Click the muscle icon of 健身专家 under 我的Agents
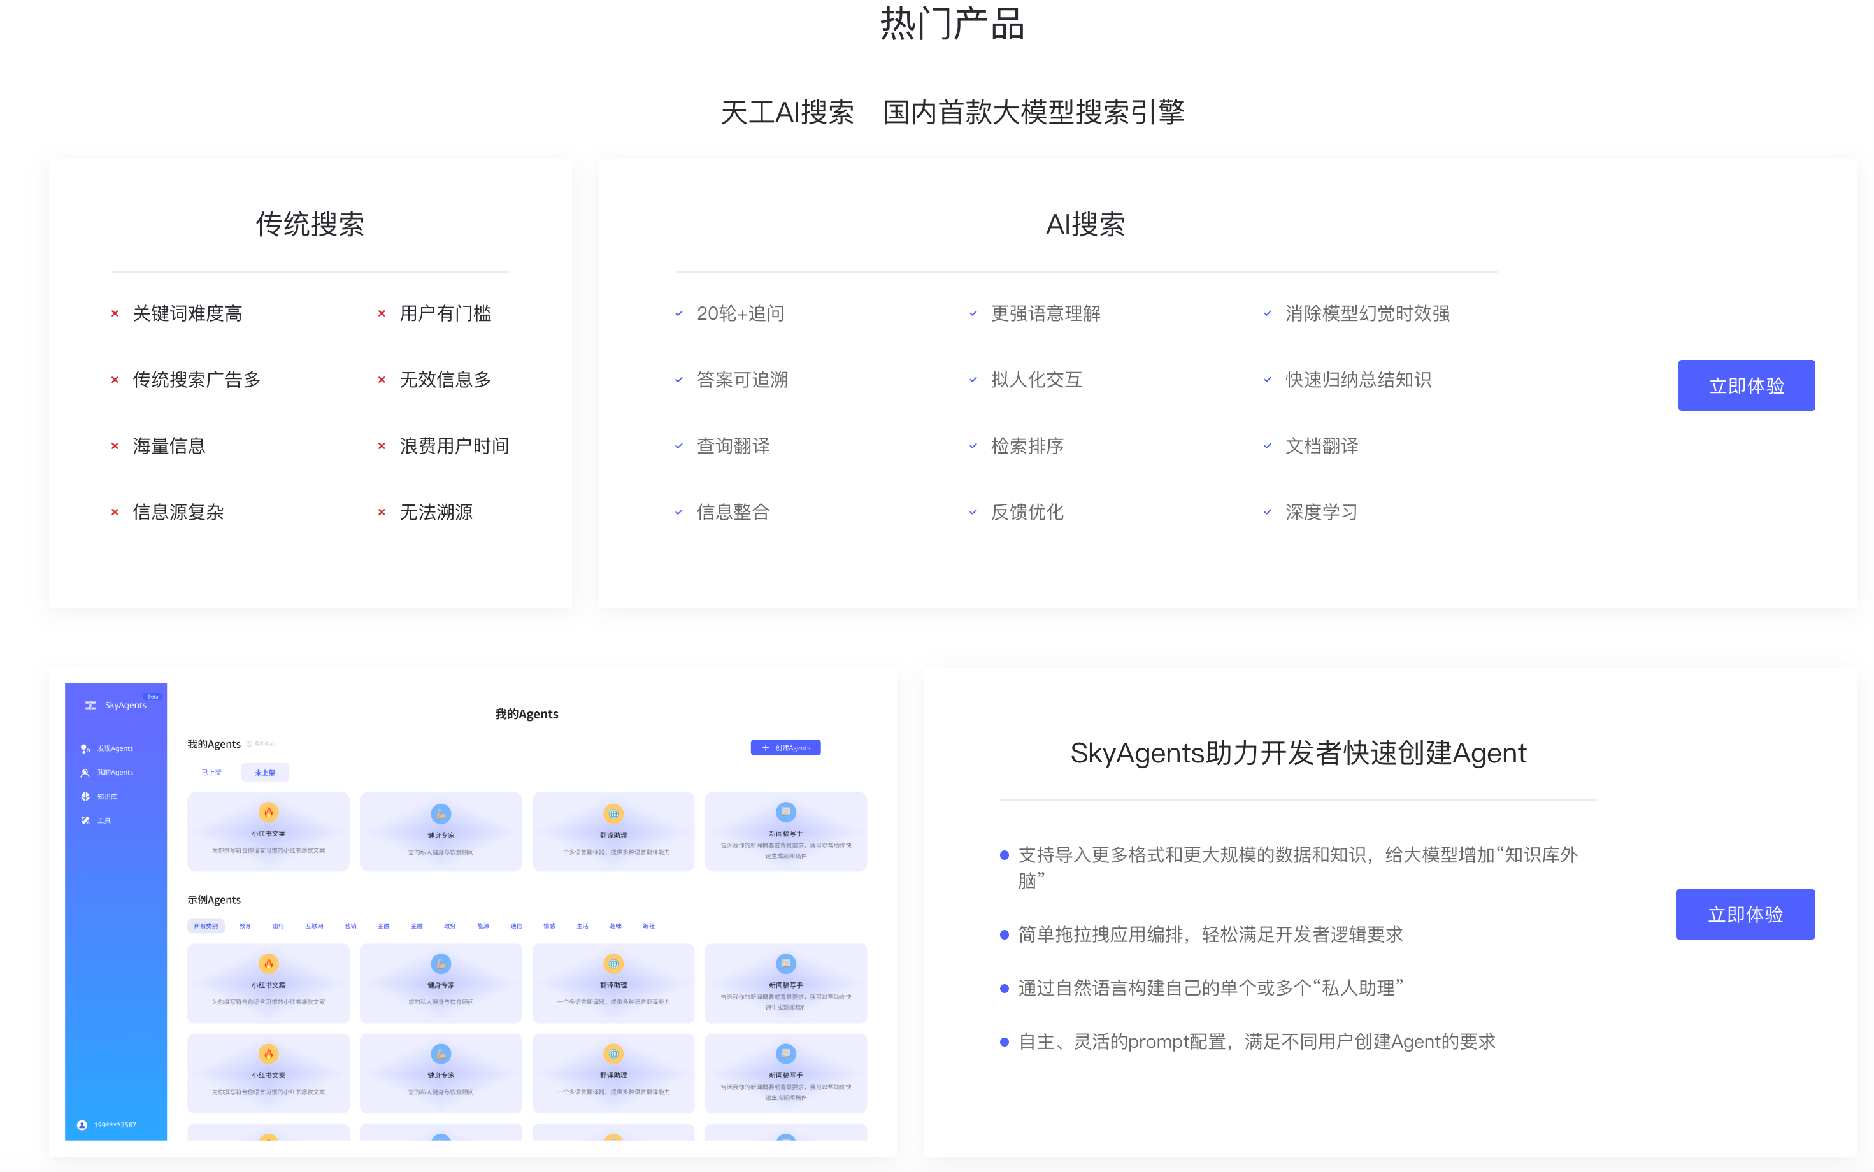 pos(441,814)
